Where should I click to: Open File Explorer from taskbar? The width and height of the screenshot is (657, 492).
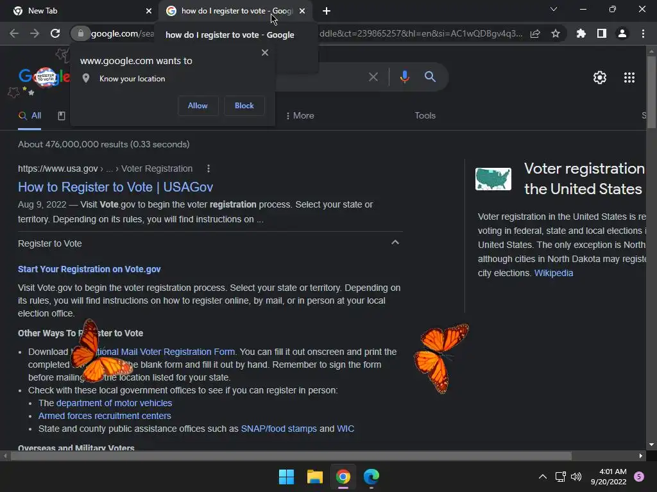tap(314, 477)
